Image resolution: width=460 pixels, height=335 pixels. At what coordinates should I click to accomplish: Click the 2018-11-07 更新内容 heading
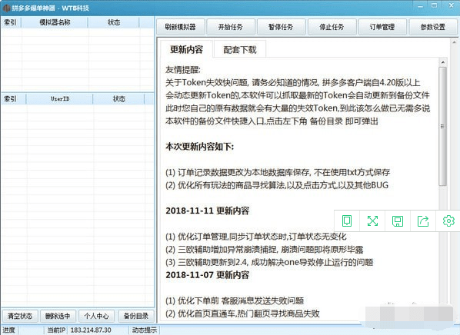(207, 275)
